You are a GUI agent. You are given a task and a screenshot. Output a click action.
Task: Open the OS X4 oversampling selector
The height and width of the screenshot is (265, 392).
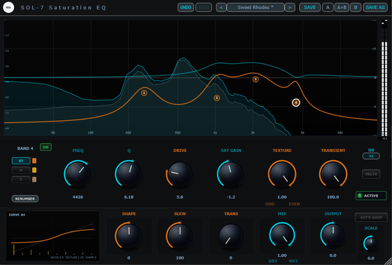[371, 156]
